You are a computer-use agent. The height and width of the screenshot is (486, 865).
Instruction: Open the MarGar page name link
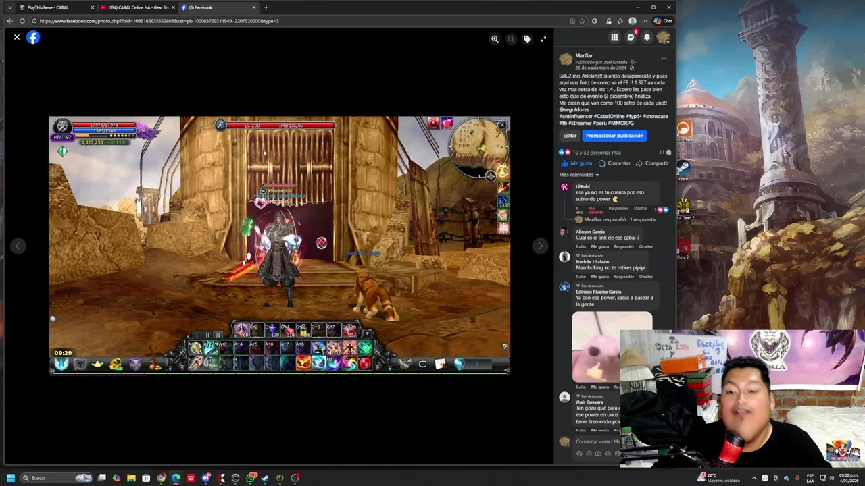(584, 55)
